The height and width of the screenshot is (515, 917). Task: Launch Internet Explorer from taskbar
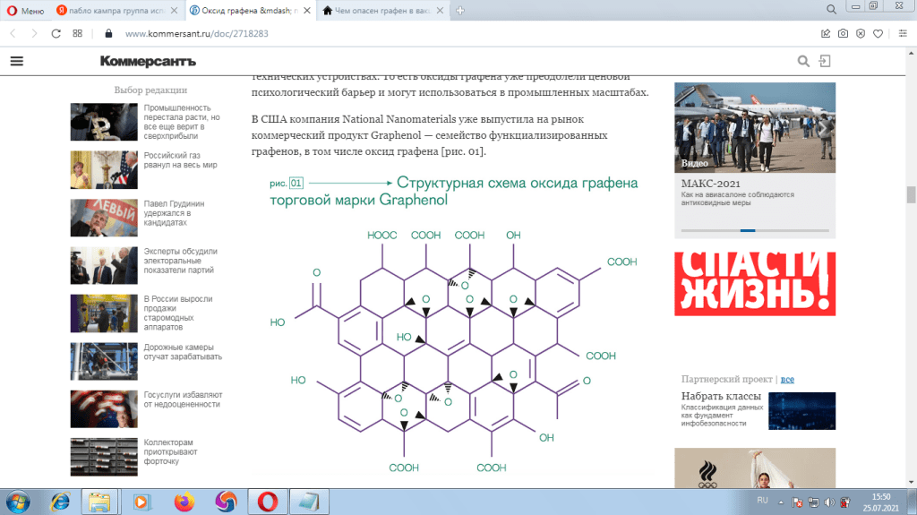(x=60, y=502)
